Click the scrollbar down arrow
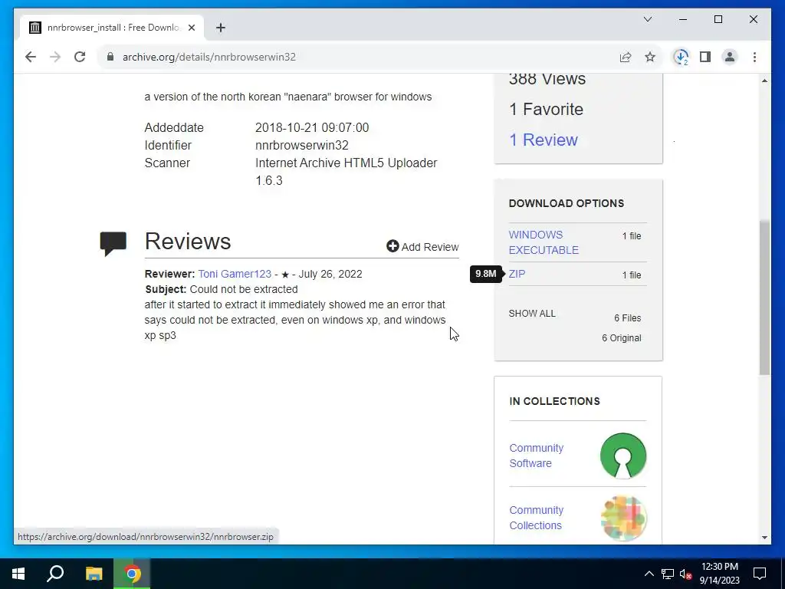 (x=764, y=538)
